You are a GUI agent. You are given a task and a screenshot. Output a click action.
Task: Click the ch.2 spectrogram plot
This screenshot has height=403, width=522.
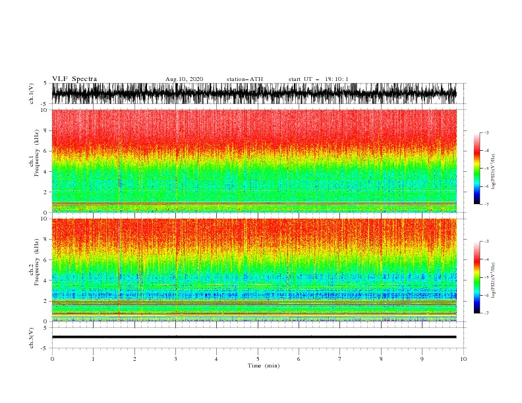pos(254,270)
